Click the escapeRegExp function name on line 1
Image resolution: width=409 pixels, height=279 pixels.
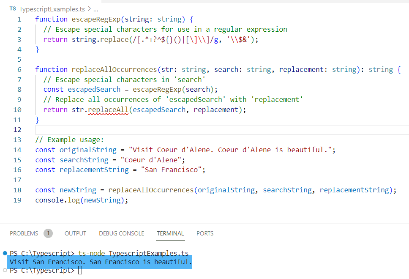coord(96,19)
